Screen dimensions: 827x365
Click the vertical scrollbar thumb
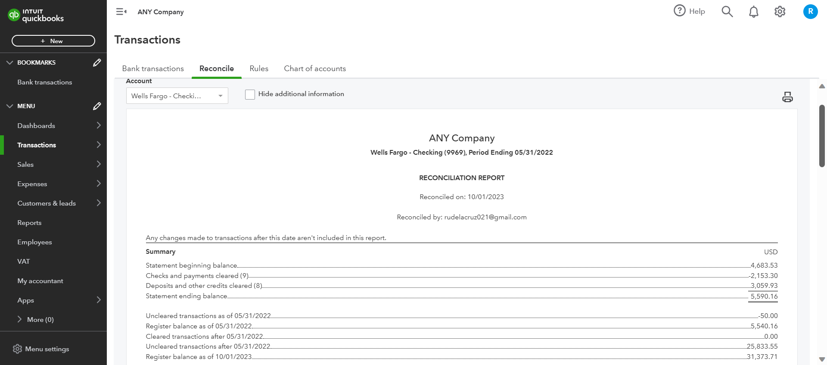click(822, 136)
